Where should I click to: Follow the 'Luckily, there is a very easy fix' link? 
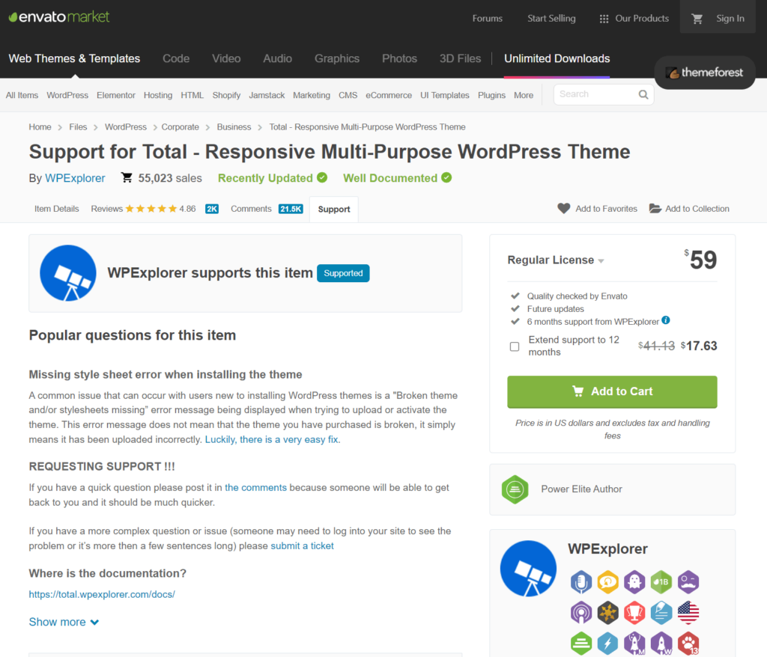coord(271,439)
